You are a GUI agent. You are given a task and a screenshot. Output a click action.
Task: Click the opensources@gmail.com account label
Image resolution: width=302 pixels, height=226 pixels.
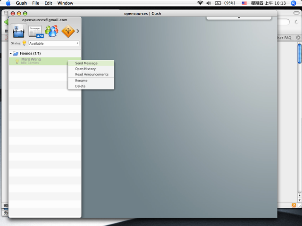[x=45, y=20]
